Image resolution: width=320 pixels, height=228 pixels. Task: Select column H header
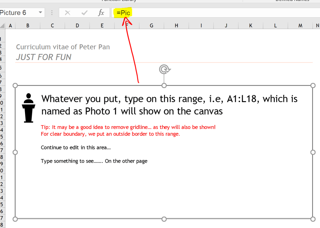pyautogui.click(x=176, y=26)
